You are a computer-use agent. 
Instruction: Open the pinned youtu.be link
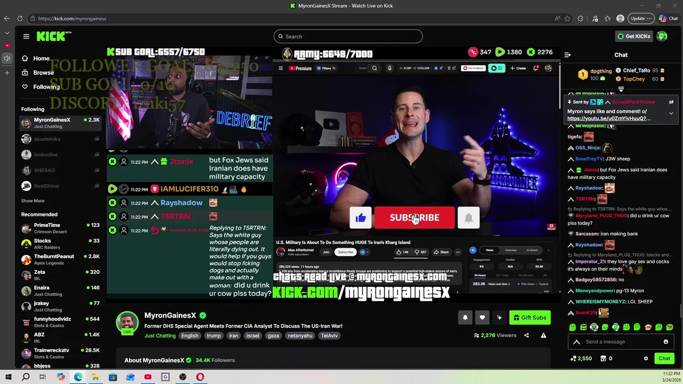pos(609,118)
